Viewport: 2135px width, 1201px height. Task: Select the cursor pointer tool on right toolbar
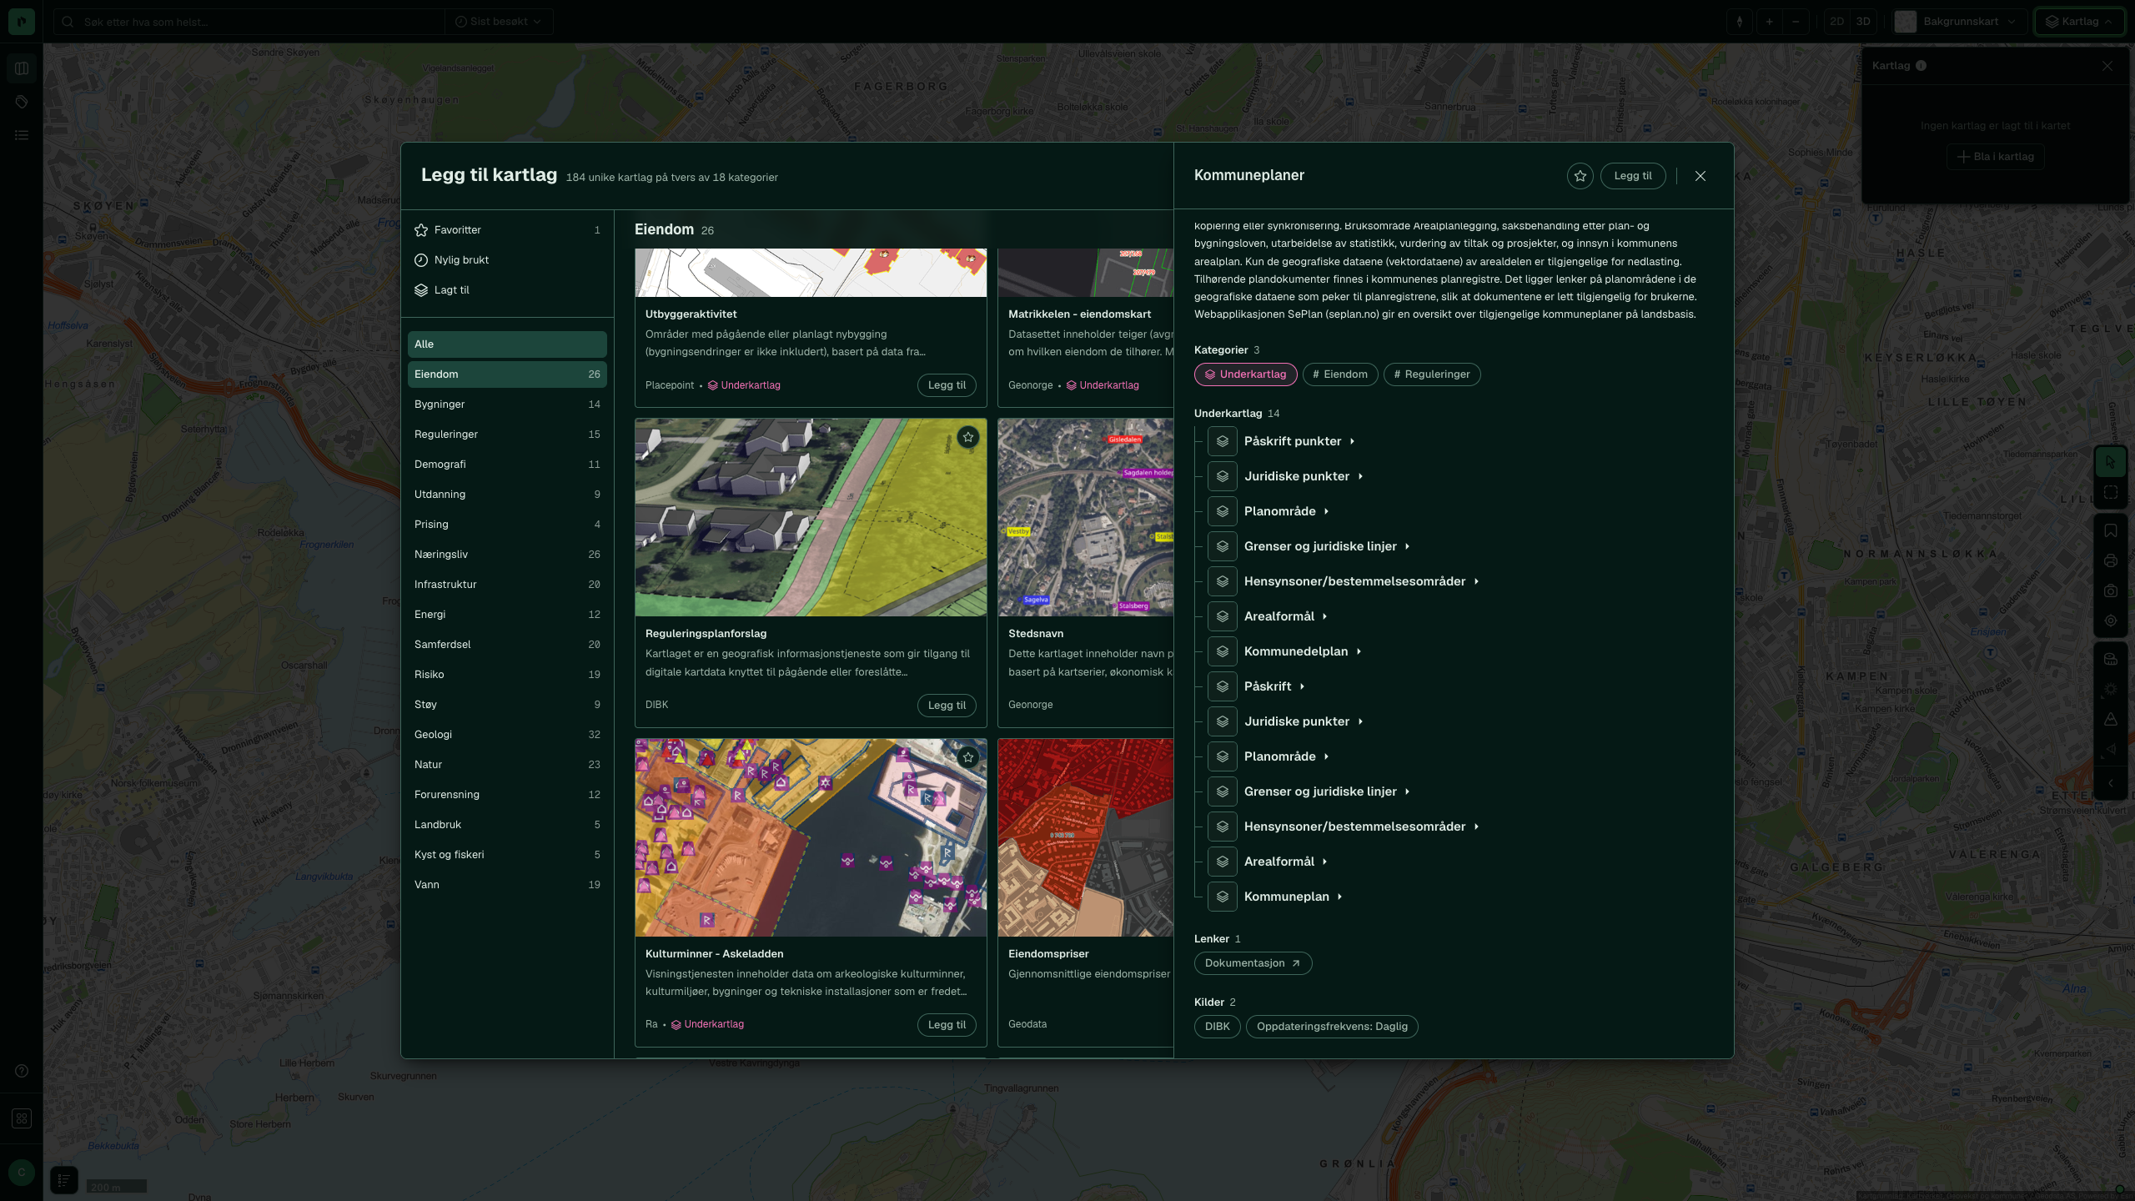tap(2111, 461)
